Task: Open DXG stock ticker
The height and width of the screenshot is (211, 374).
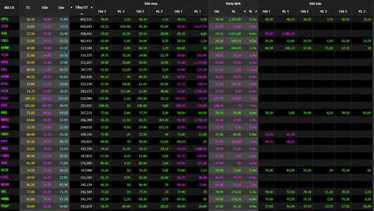Action: click(x=5, y=40)
